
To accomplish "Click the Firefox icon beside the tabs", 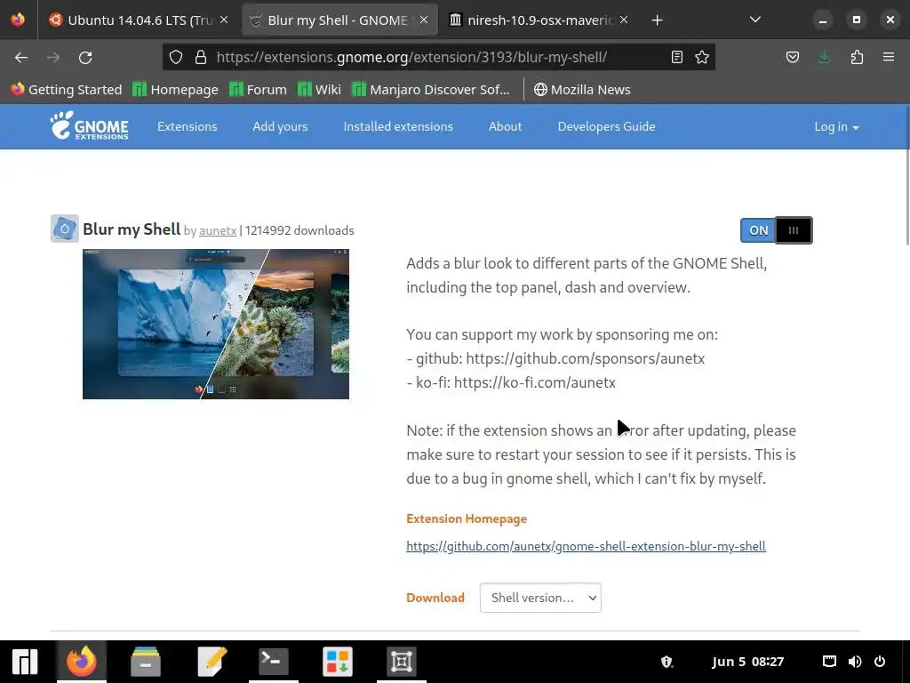I will [18, 20].
